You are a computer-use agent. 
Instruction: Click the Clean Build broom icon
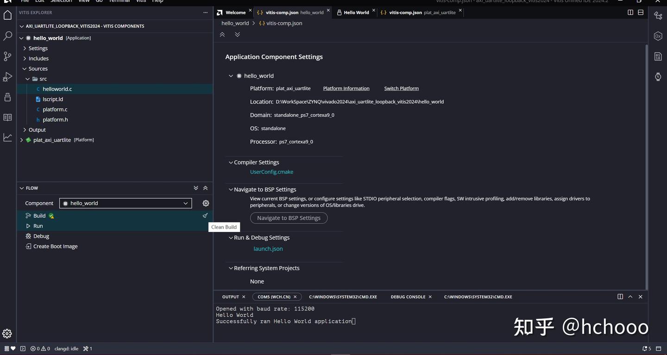pos(205,215)
